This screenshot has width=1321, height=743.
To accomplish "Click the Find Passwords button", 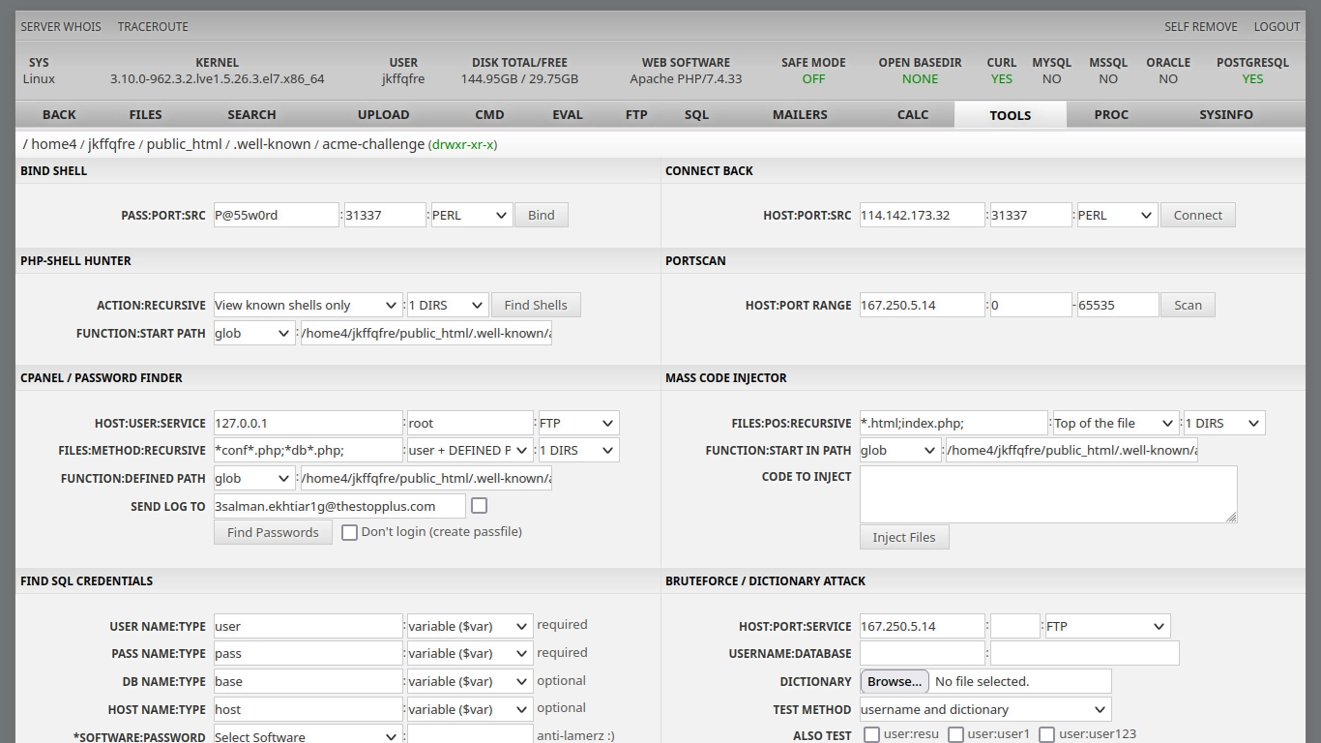I will pyautogui.click(x=273, y=532).
